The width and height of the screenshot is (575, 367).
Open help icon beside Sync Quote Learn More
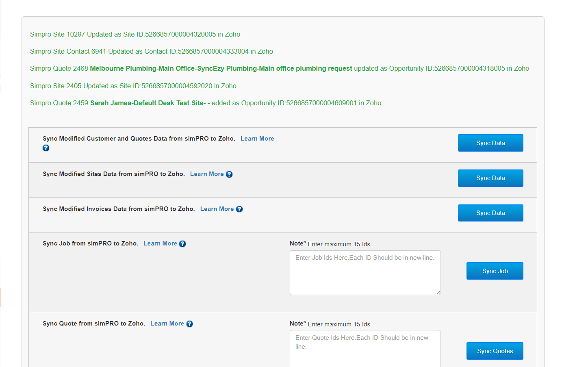(x=189, y=324)
